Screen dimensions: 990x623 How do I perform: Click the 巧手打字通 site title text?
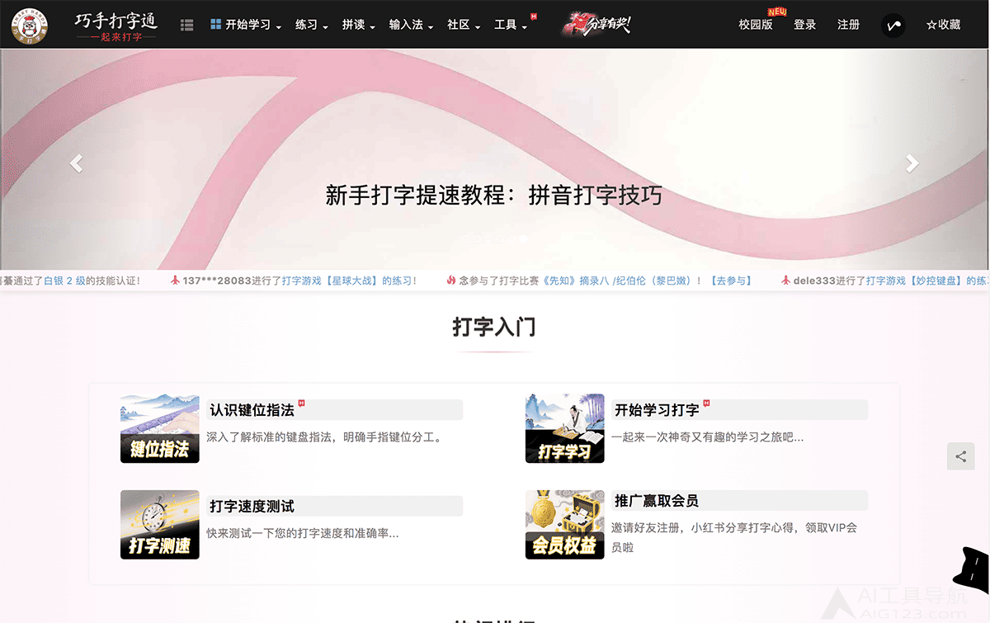(x=115, y=20)
